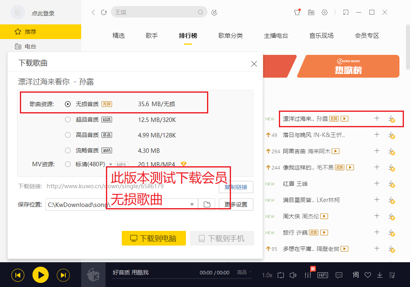Screen dimensions: 410x287
Task: Click the search magnifier icon
Action: (200, 12)
